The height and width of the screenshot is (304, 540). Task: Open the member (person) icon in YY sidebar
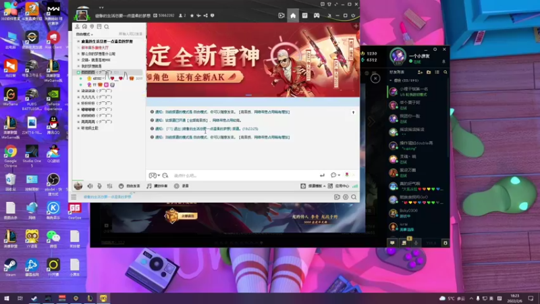pyautogui.click(x=77, y=26)
